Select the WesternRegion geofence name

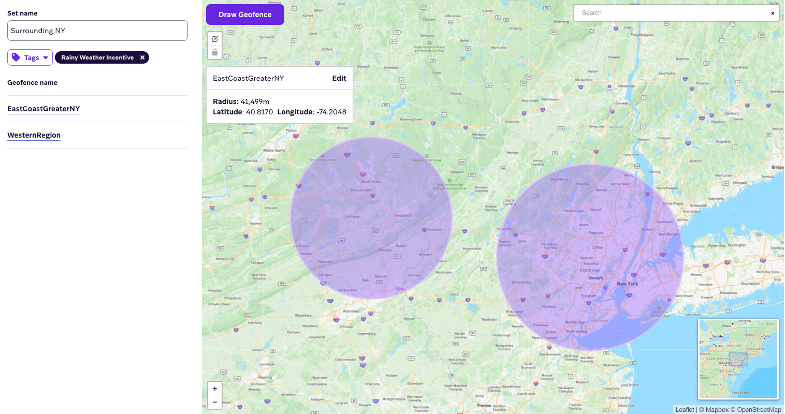point(34,135)
